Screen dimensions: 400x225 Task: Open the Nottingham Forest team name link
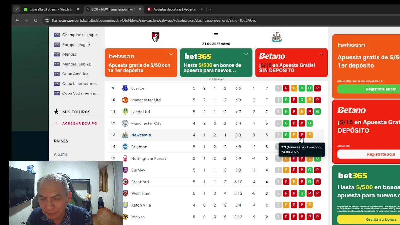(148, 158)
